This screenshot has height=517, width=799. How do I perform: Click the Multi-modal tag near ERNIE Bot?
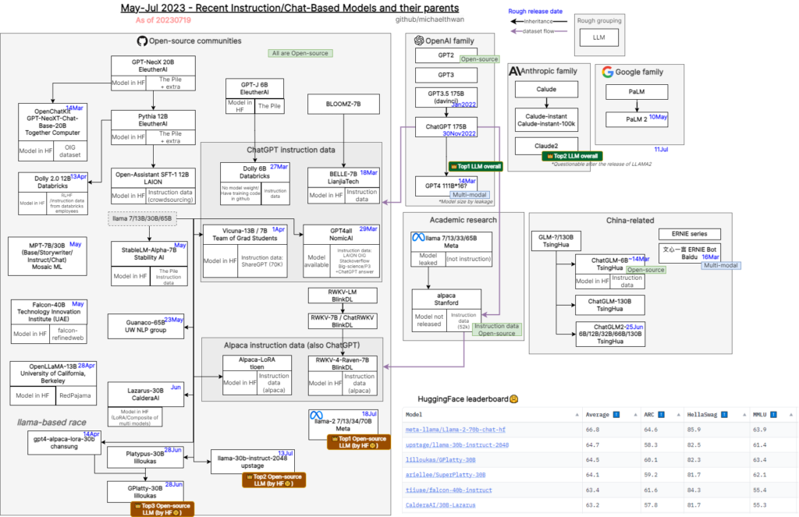click(720, 265)
